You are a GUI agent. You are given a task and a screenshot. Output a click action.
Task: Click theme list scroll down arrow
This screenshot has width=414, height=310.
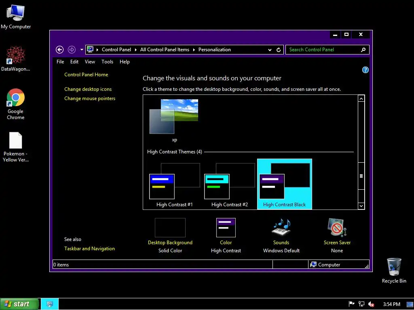tap(361, 206)
